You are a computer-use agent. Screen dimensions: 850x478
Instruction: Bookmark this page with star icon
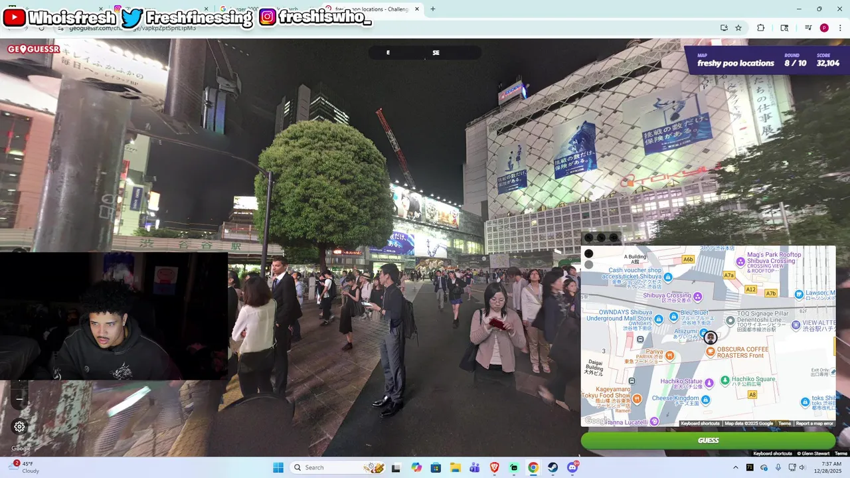pyautogui.click(x=738, y=28)
